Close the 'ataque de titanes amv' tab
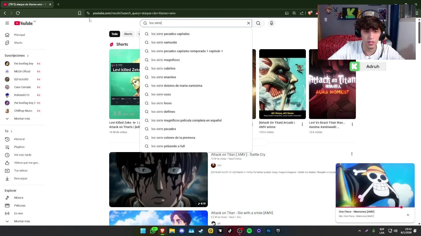 point(50,4)
